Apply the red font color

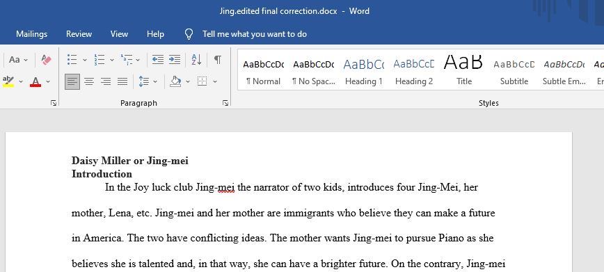point(35,81)
